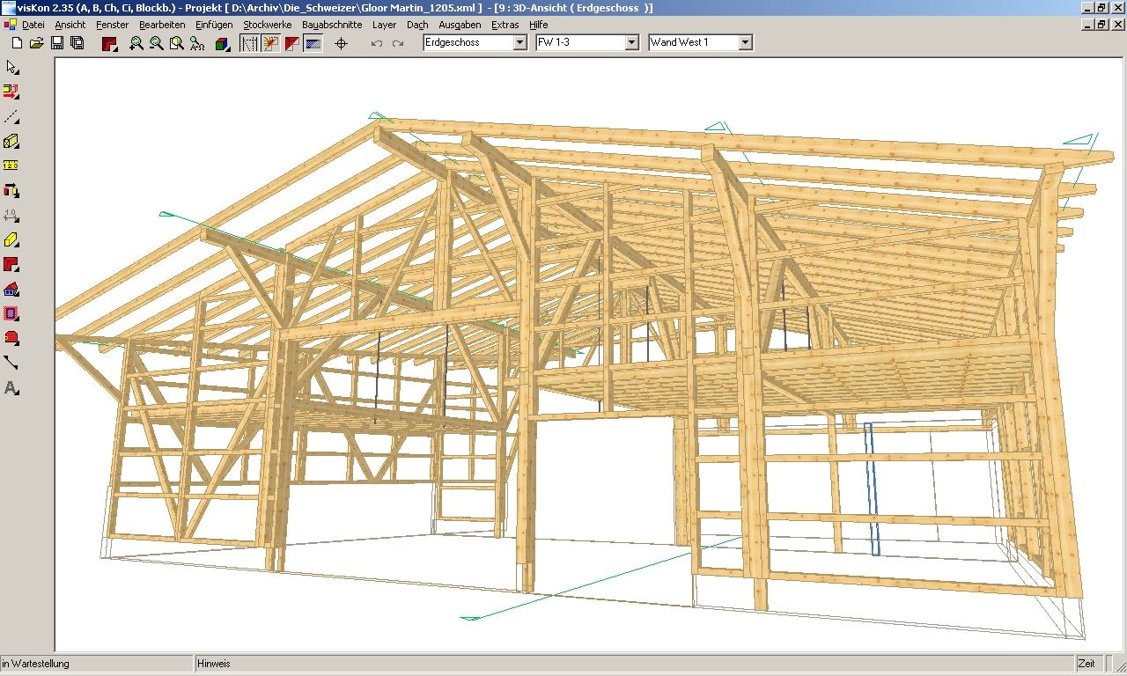
Task: Open a project with the folder icon
Action: [x=36, y=43]
